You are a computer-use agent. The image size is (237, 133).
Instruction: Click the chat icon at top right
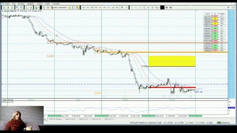pos(233,7)
